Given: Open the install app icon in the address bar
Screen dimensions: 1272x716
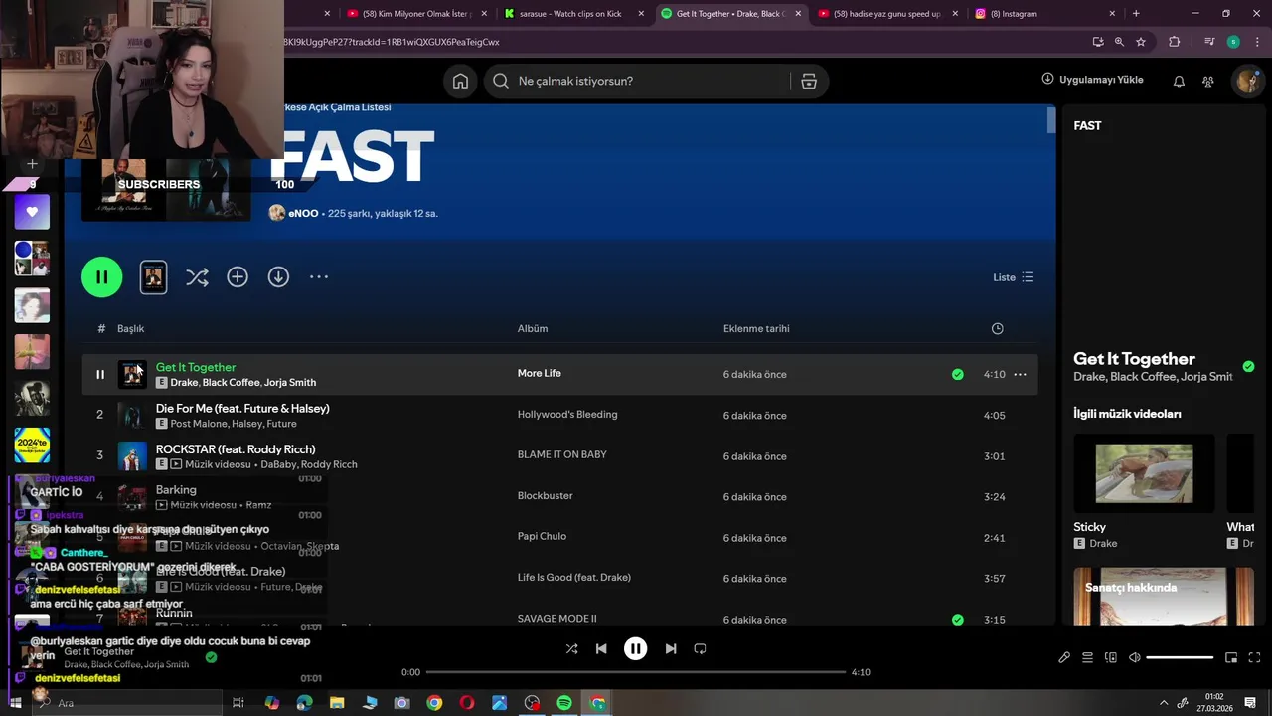Looking at the screenshot, I should [1097, 42].
